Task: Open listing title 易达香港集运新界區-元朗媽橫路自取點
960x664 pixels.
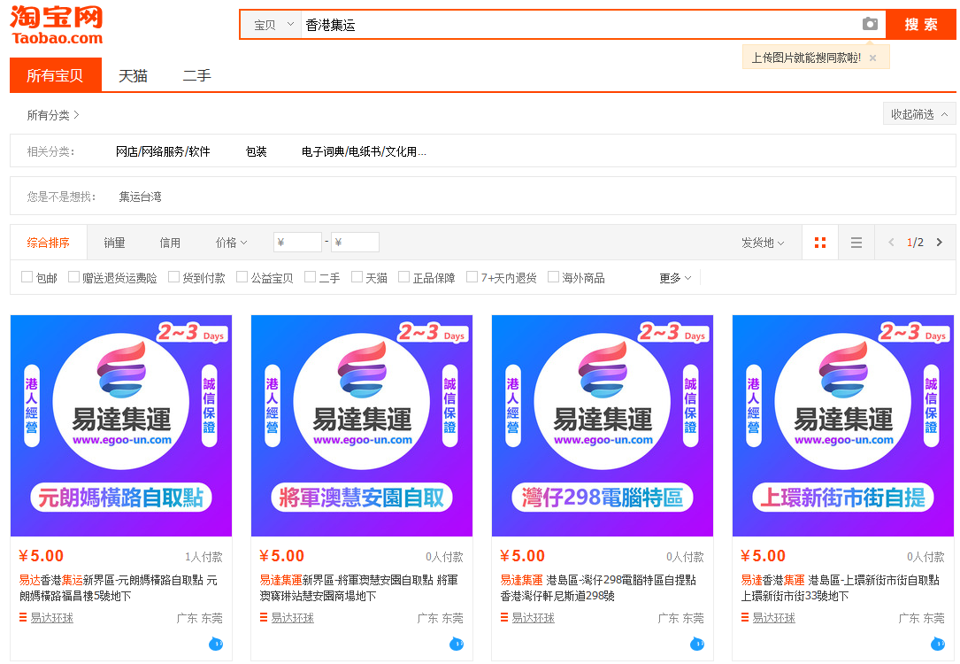Action: click(119, 588)
